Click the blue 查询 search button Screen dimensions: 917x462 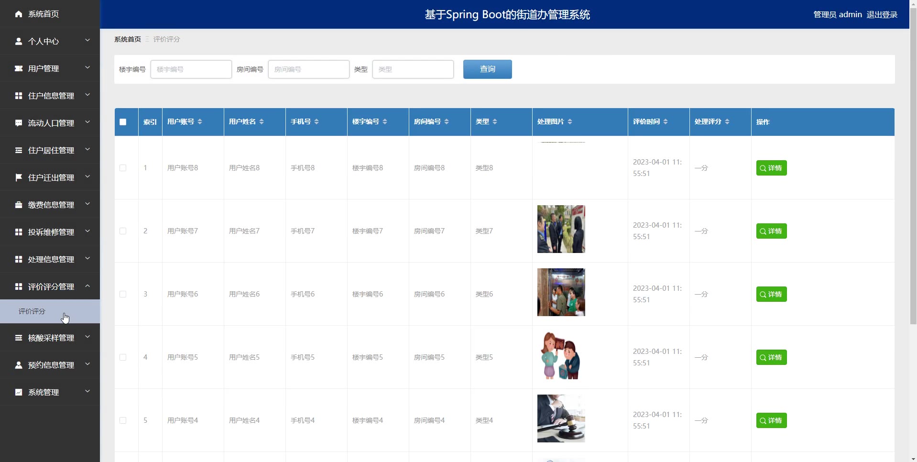pos(487,69)
